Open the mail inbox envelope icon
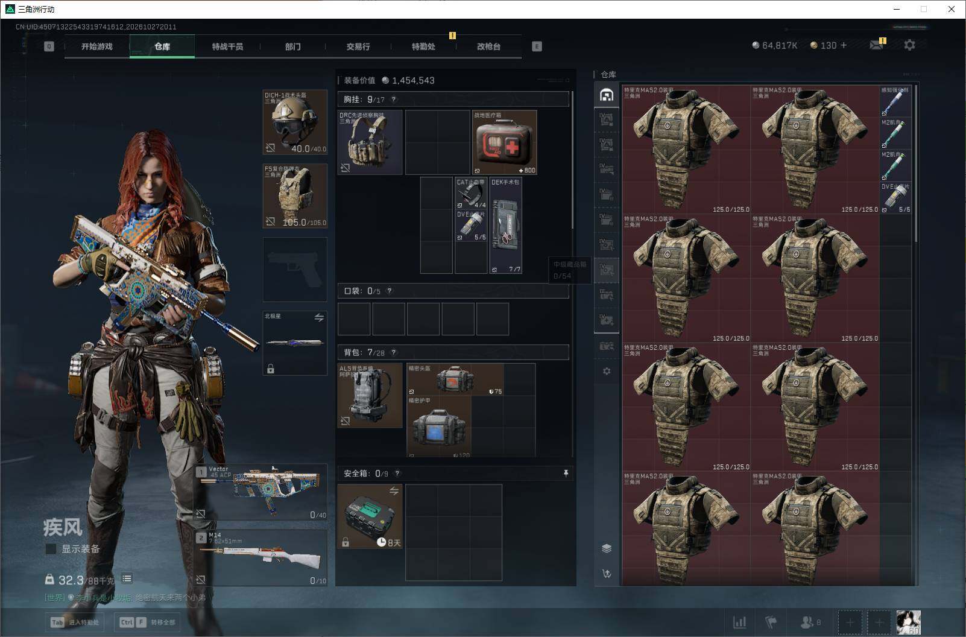The image size is (966, 637). (x=876, y=45)
